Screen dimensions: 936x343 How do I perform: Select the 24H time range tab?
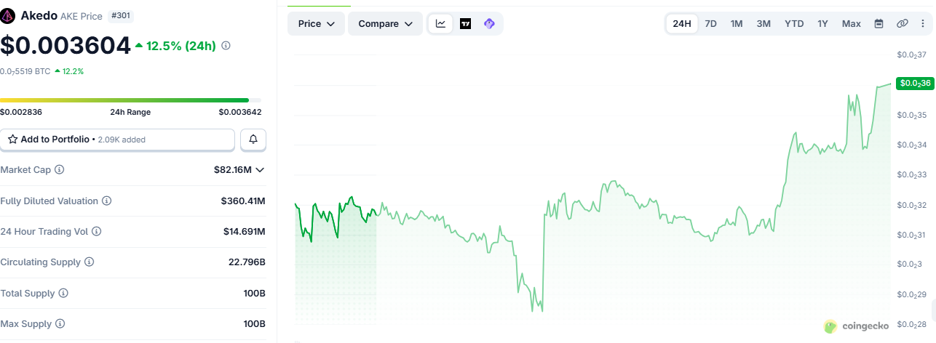coord(682,23)
